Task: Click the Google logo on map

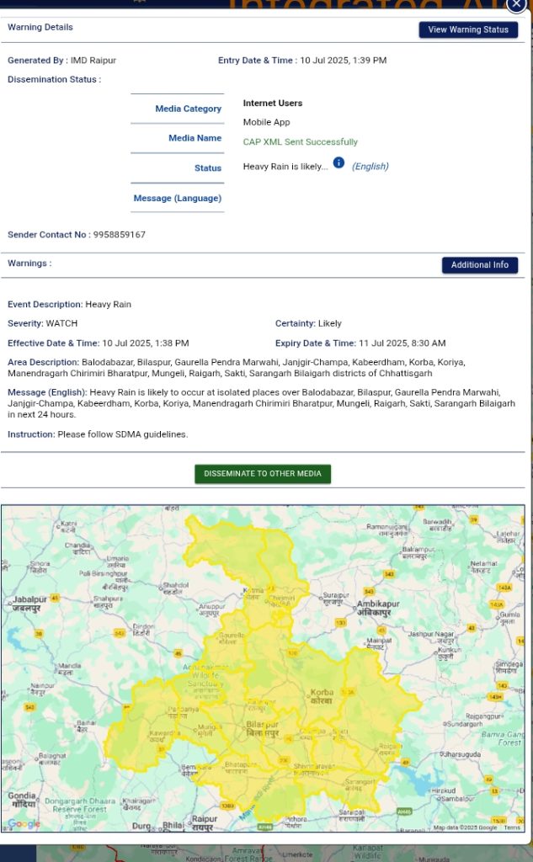Action: pyautogui.click(x=24, y=823)
